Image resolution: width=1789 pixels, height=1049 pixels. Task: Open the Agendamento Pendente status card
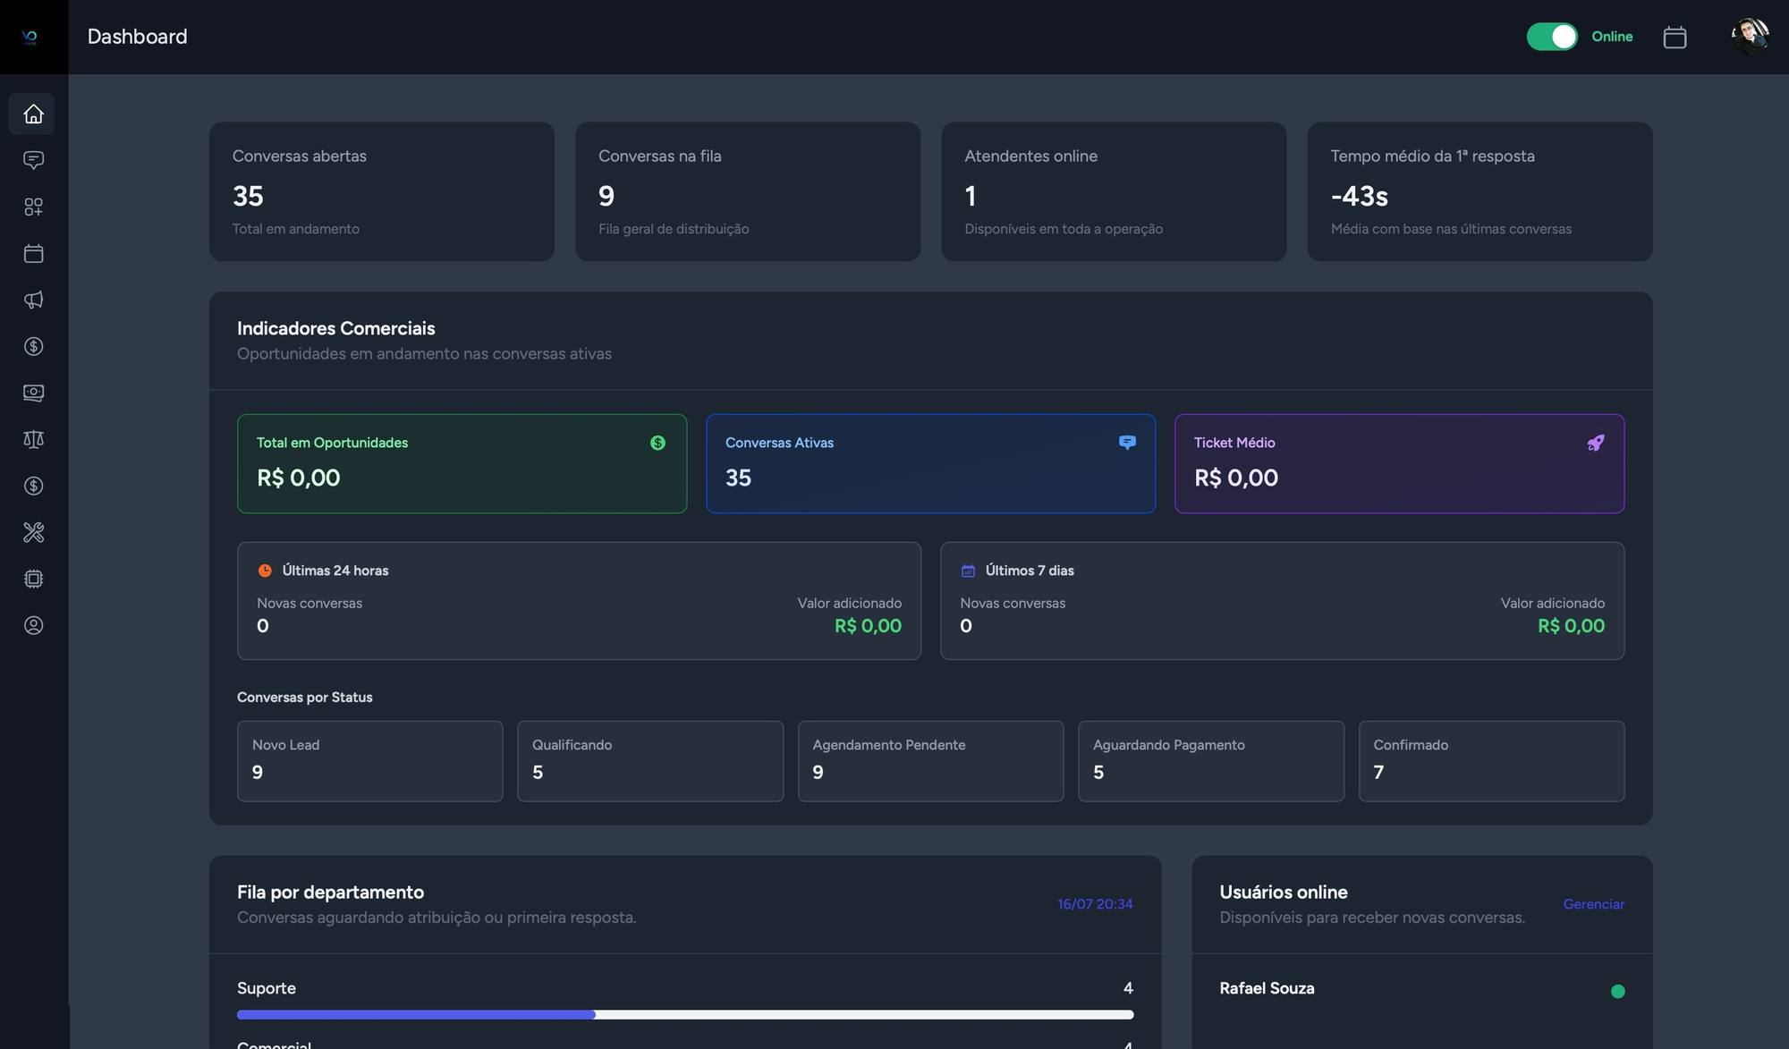[x=930, y=761]
